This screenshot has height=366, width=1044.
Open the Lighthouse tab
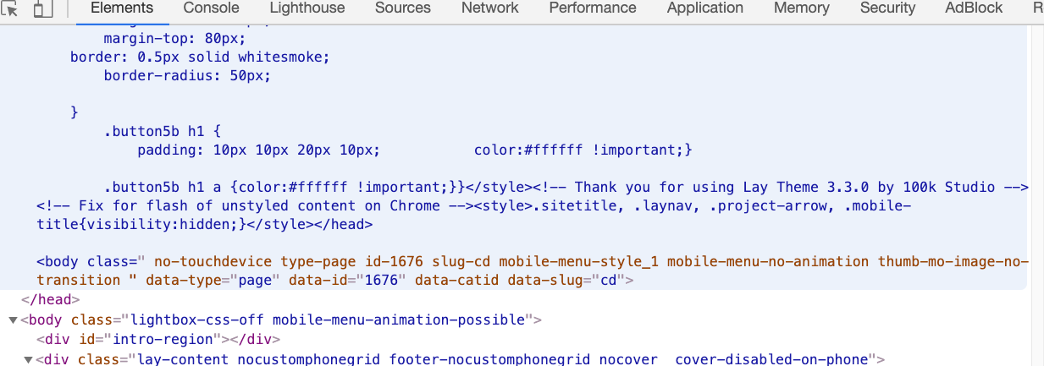click(307, 8)
